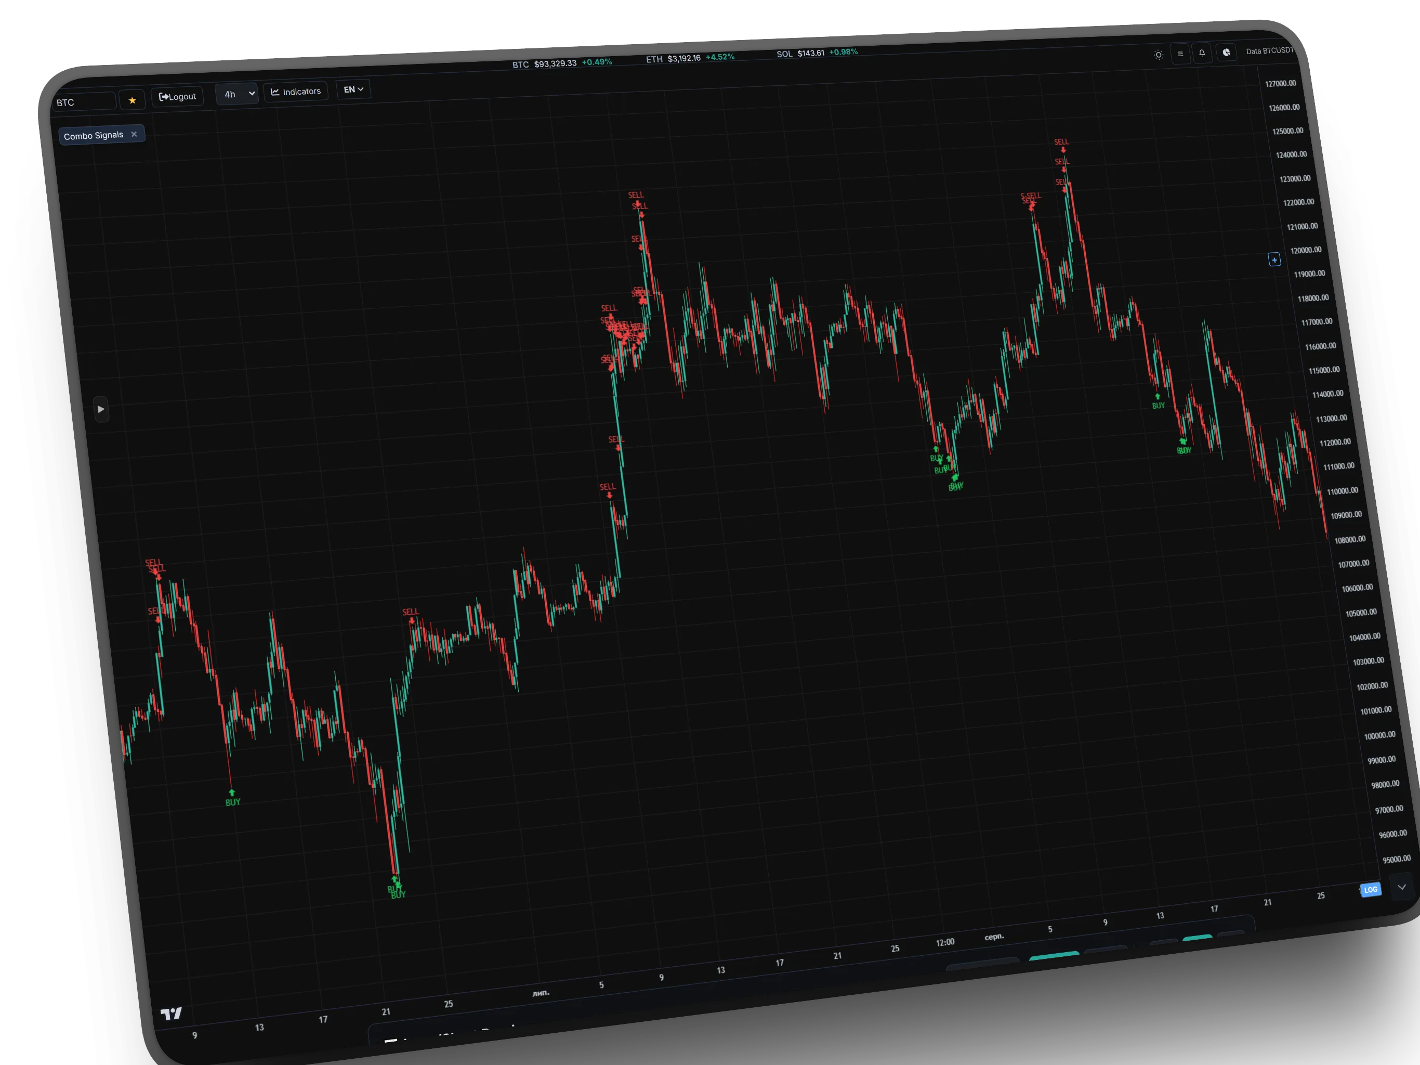Image resolution: width=1420 pixels, height=1065 pixels.
Task: Click the 120000.00 price axis label
Action: coord(1305,251)
